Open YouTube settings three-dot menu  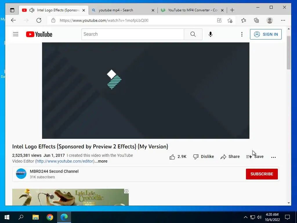(x=242, y=34)
